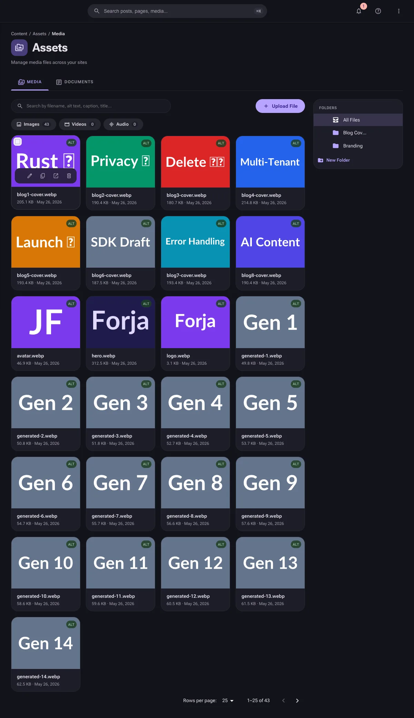
Task: Delete blog1-cover.webp with the trash icon
Action: point(69,176)
